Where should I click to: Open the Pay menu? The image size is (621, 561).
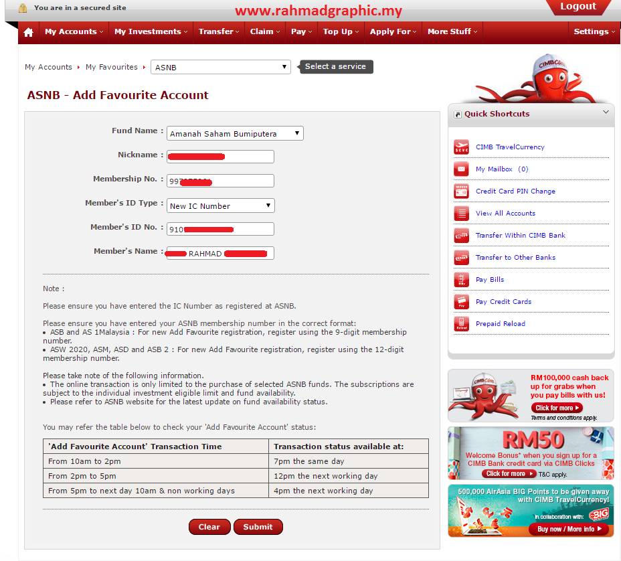[301, 31]
